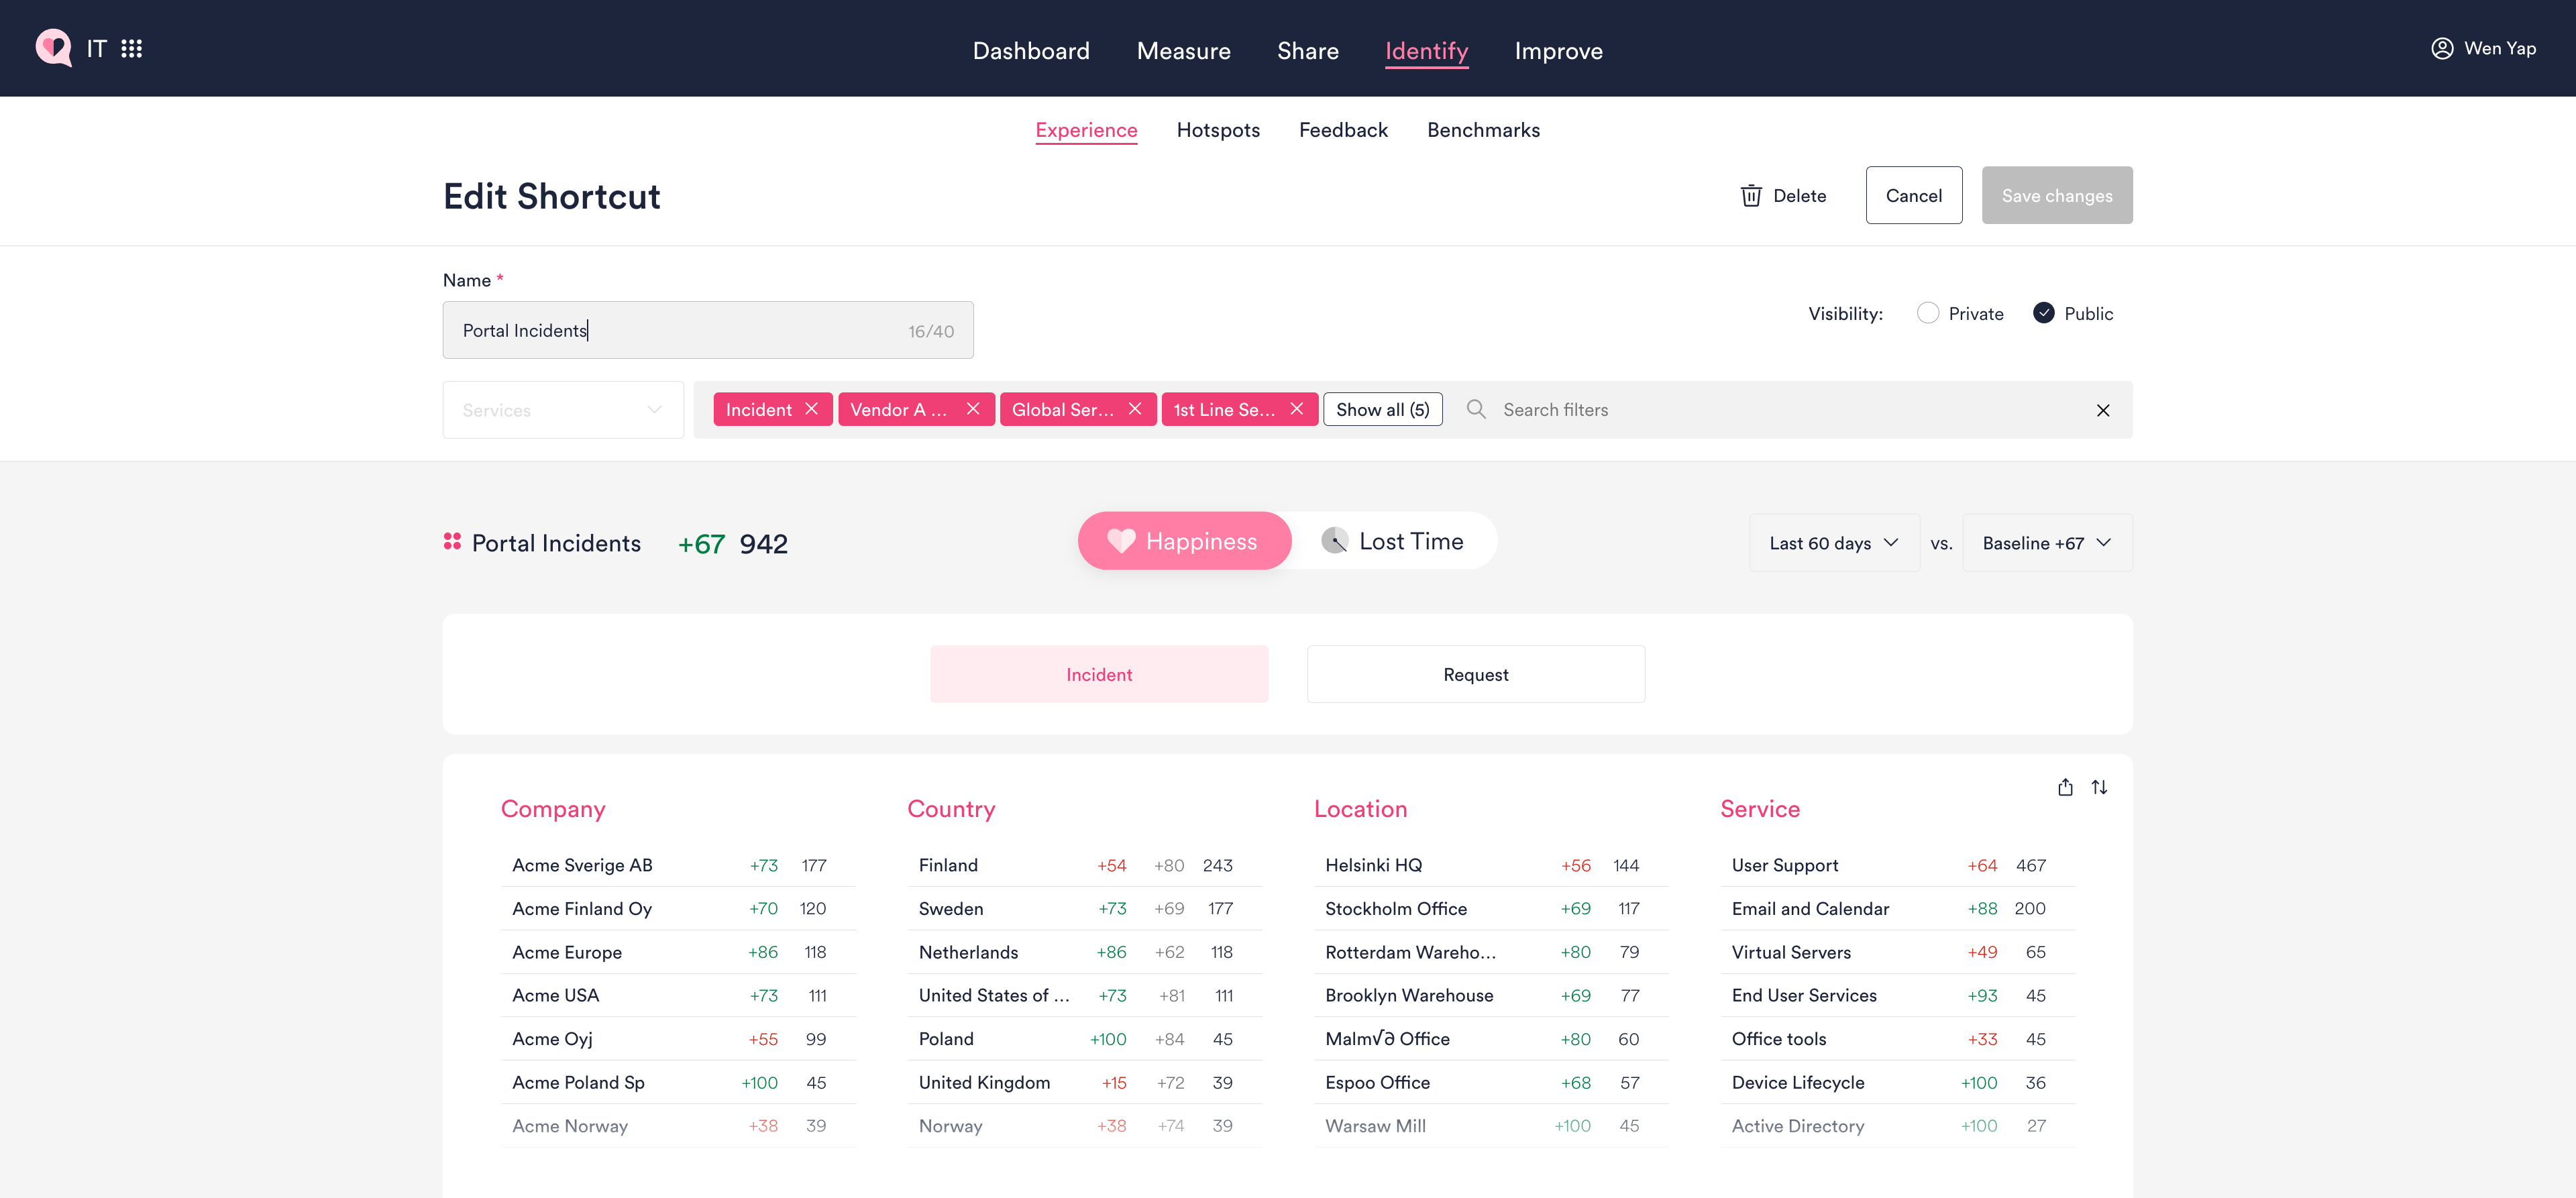Remove the Incident filter chip
This screenshot has height=1198, width=2576.
[811, 409]
